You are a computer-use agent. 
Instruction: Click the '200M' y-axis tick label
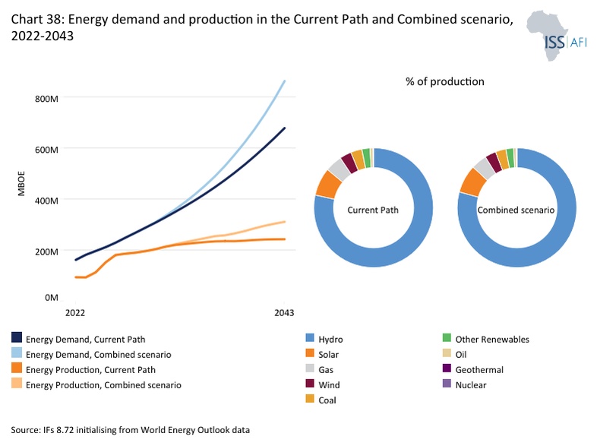point(46,251)
